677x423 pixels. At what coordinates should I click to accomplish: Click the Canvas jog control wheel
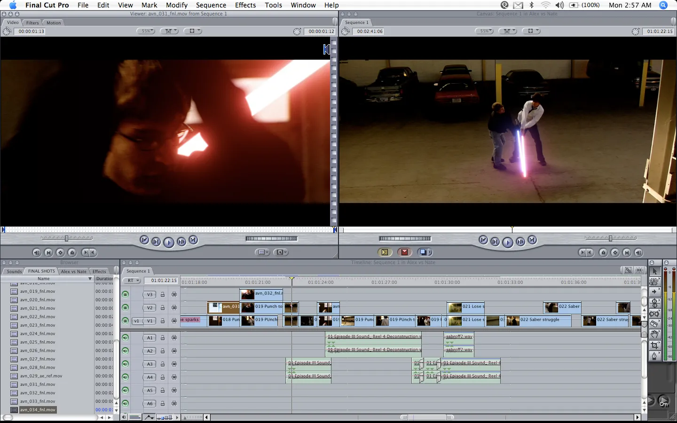pos(405,238)
